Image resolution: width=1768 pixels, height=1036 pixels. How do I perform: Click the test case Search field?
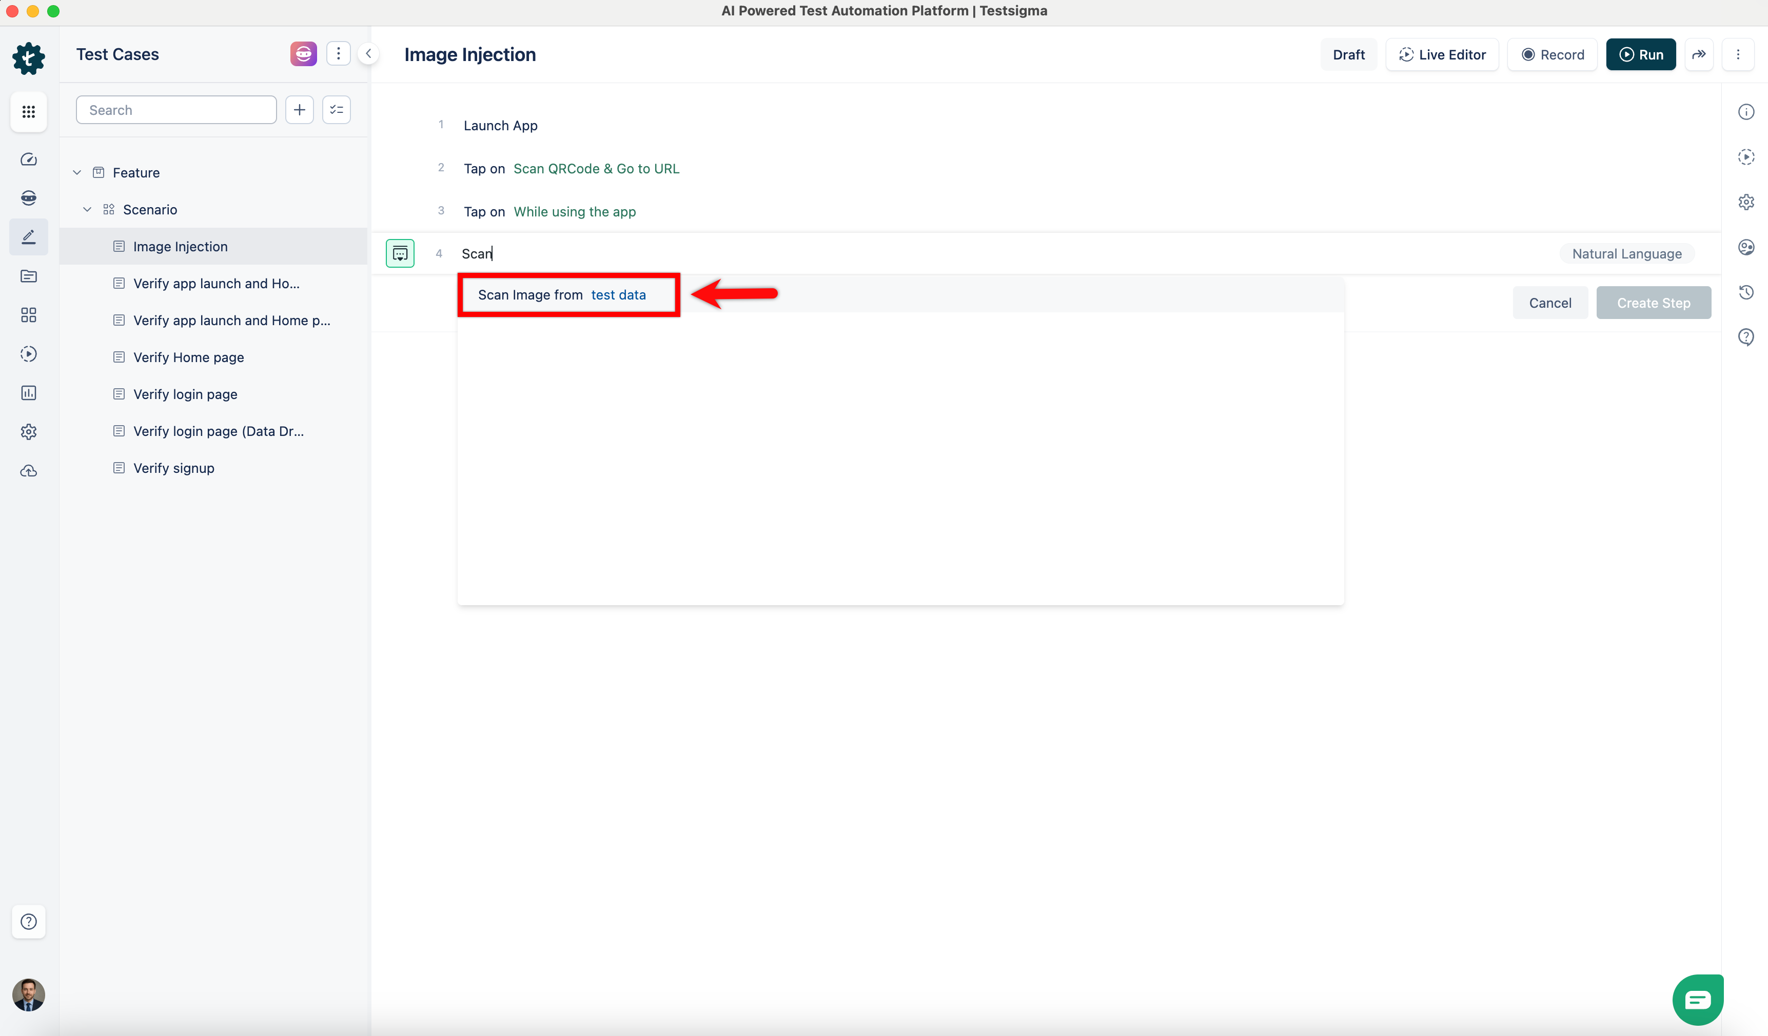tap(176, 110)
